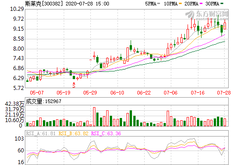This screenshot has width=235, height=165.
Task: Click the red S sell signal marker
Action: 74,85
